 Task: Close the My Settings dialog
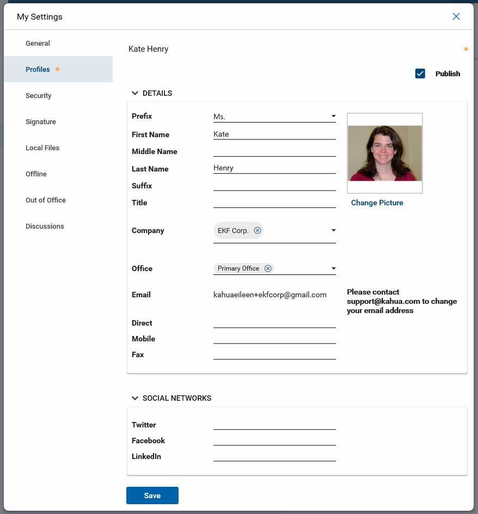[x=456, y=16]
